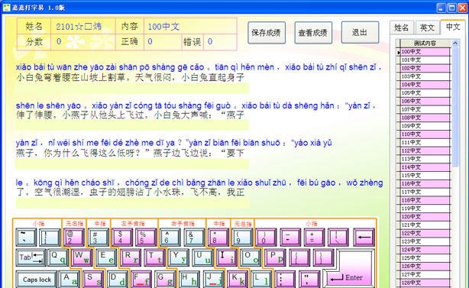Viewport: 469px width, 288px height.
Task: Click the Y key on virtual keyboard
Action: point(180,257)
